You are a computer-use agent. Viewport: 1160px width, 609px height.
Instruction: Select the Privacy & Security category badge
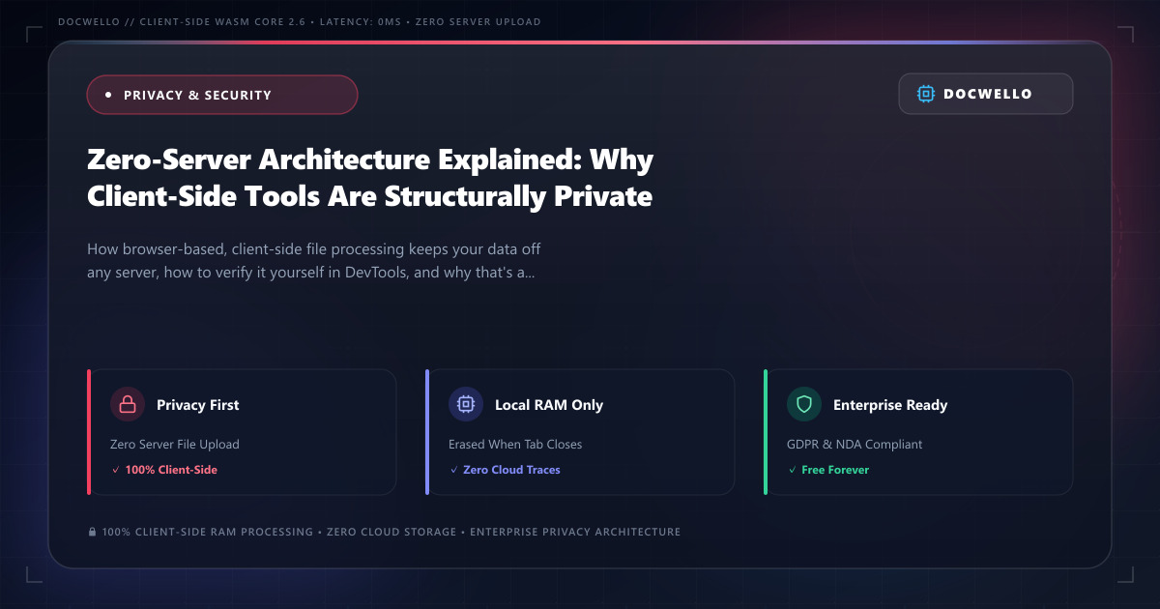pyautogui.click(x=222, y=95)
